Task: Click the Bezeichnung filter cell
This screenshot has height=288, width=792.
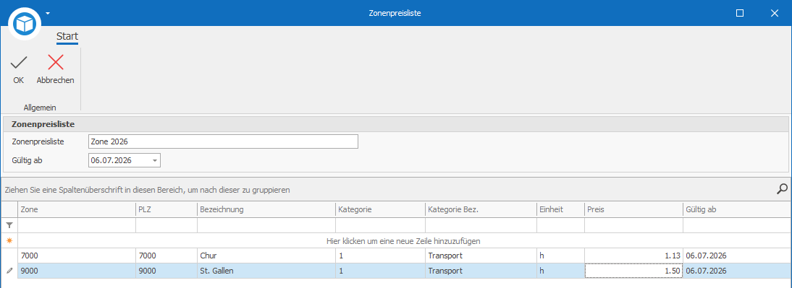Action: pyautogui.click(x=266, y=225)
